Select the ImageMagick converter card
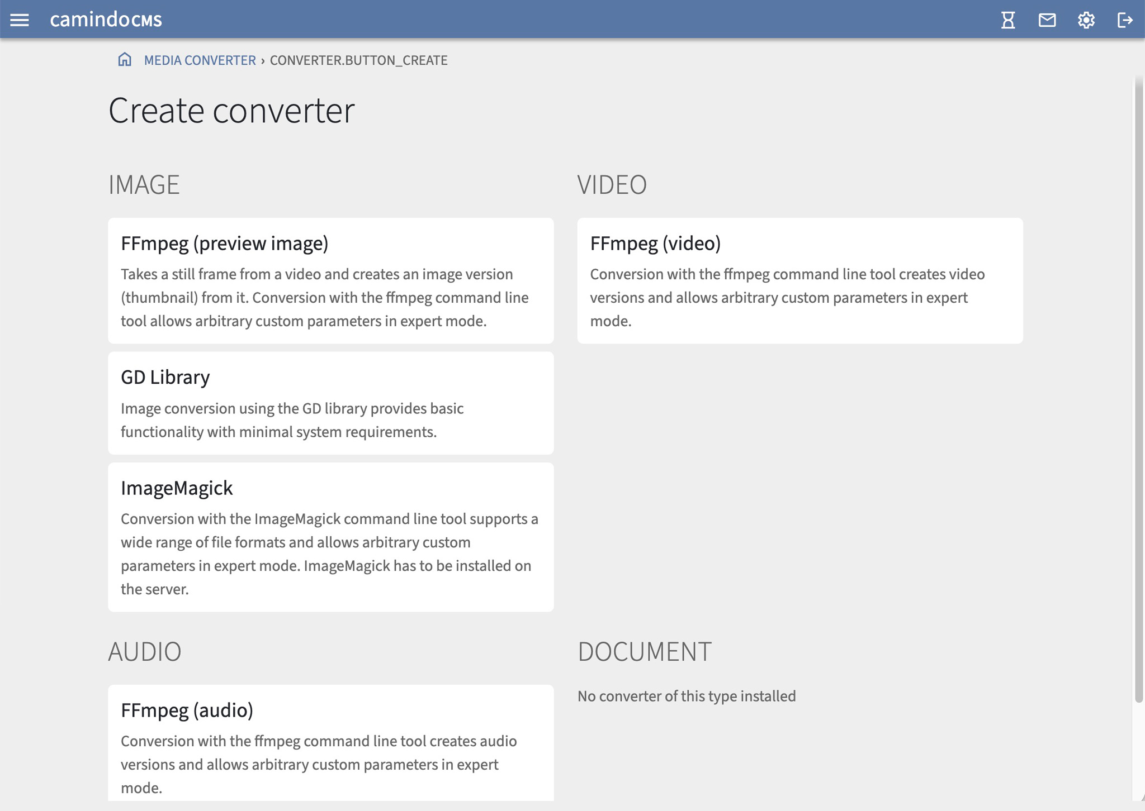The image size is (1145, 811). pyautogui.click(x=331, y=537)
